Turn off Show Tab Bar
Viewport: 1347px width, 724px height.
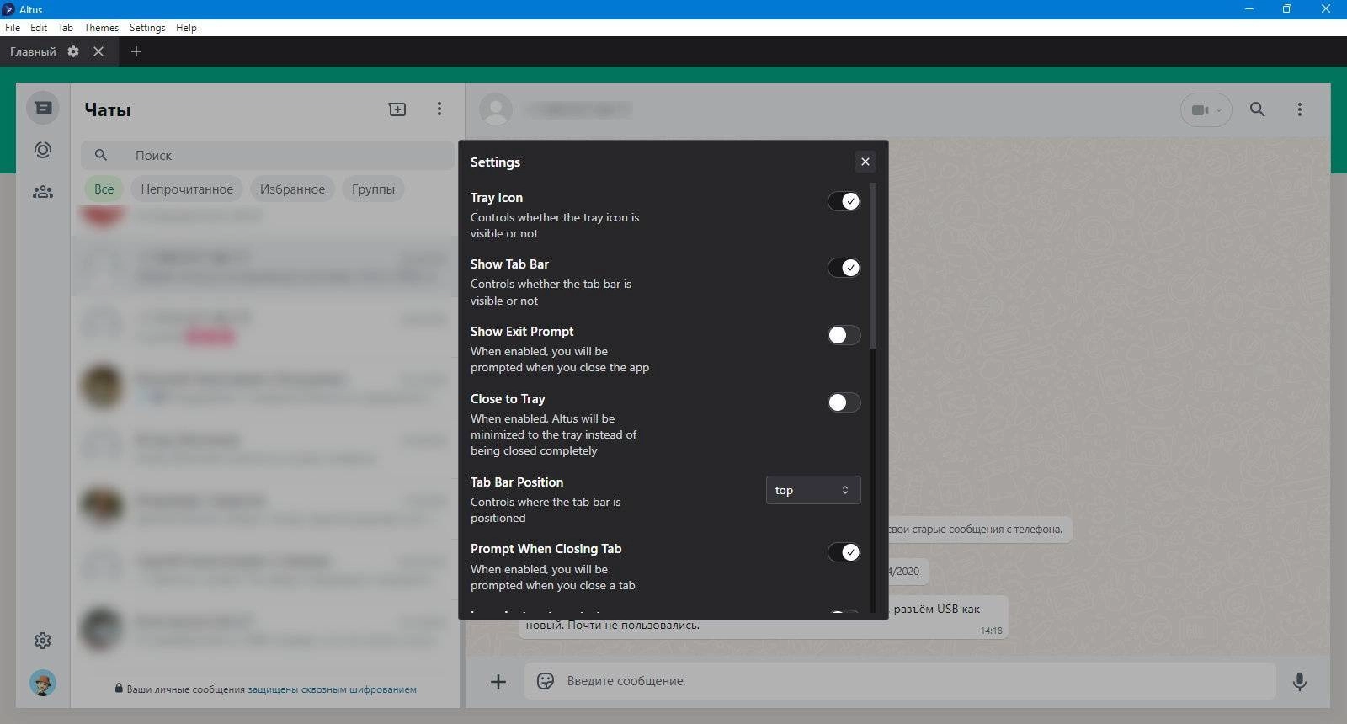pyautogui.click(x=844, y=268)
